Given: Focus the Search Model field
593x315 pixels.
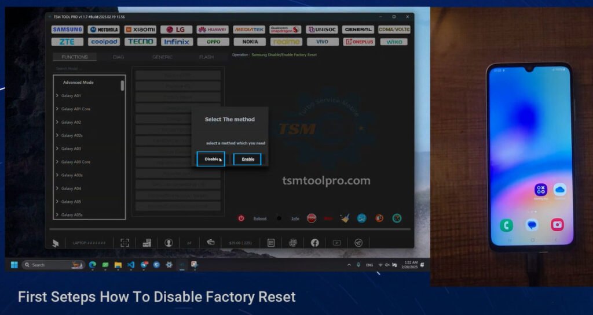Looking at the screenshot, I should (x=89, y=69).
